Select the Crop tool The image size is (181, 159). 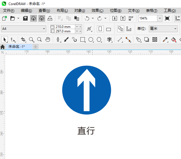pyautogui.click(x=23, y=39)
